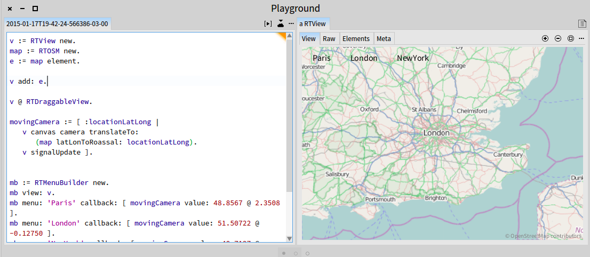Select the View tab
The image size is (590, 257).
(309, 38)
